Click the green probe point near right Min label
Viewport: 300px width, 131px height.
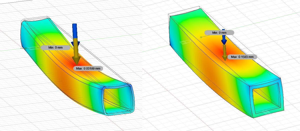(201, 37)
